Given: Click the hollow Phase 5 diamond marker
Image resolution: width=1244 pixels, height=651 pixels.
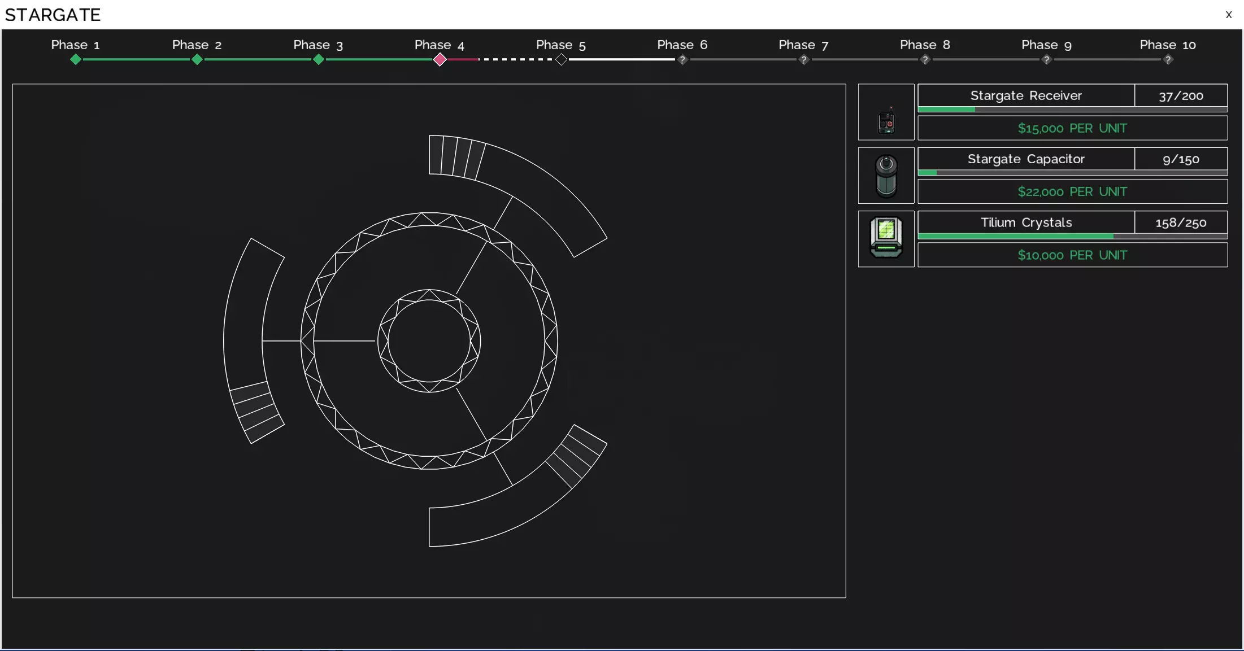Looking at the screenshot, I should (561, 60).
